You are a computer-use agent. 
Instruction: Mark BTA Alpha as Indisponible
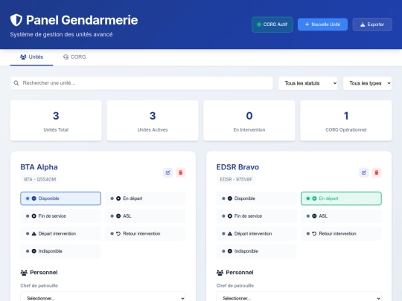tap(61, 251)
